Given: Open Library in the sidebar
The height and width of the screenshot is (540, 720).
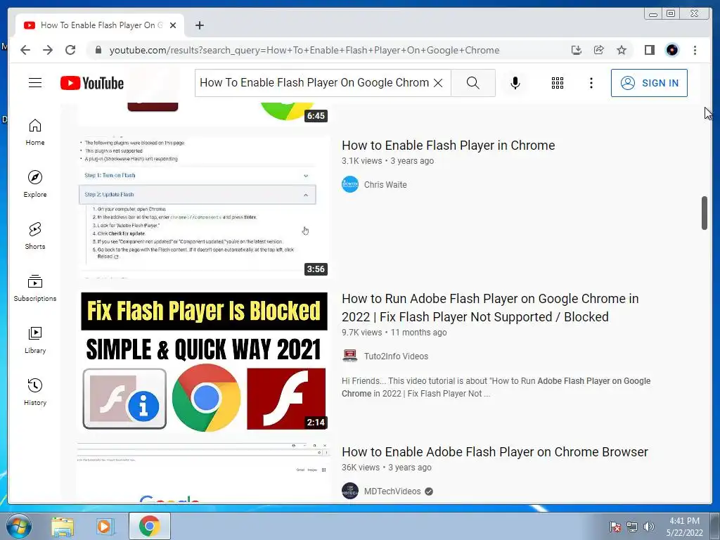Looking at the screenshot, I should point(35,340).
